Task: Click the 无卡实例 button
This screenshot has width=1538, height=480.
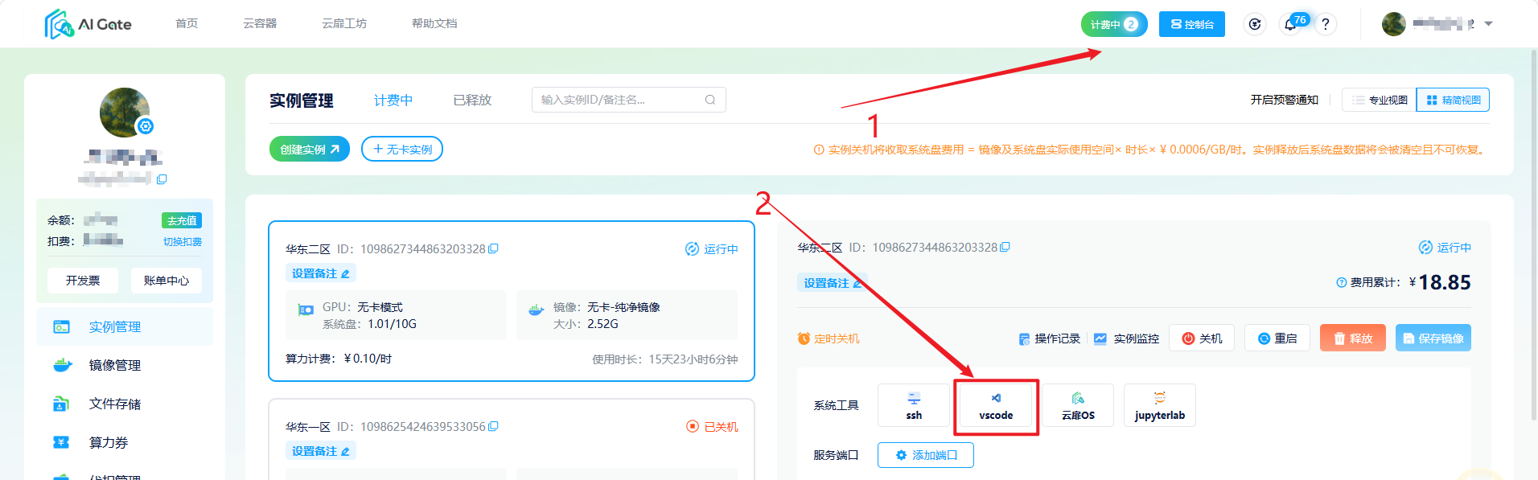Action: (x=402, y=149)
